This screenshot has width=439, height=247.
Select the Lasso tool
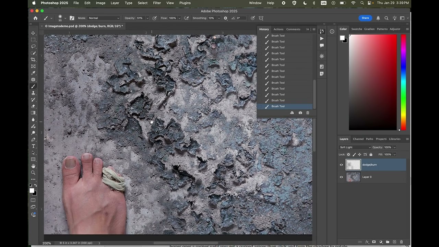(x=33, y=46)
